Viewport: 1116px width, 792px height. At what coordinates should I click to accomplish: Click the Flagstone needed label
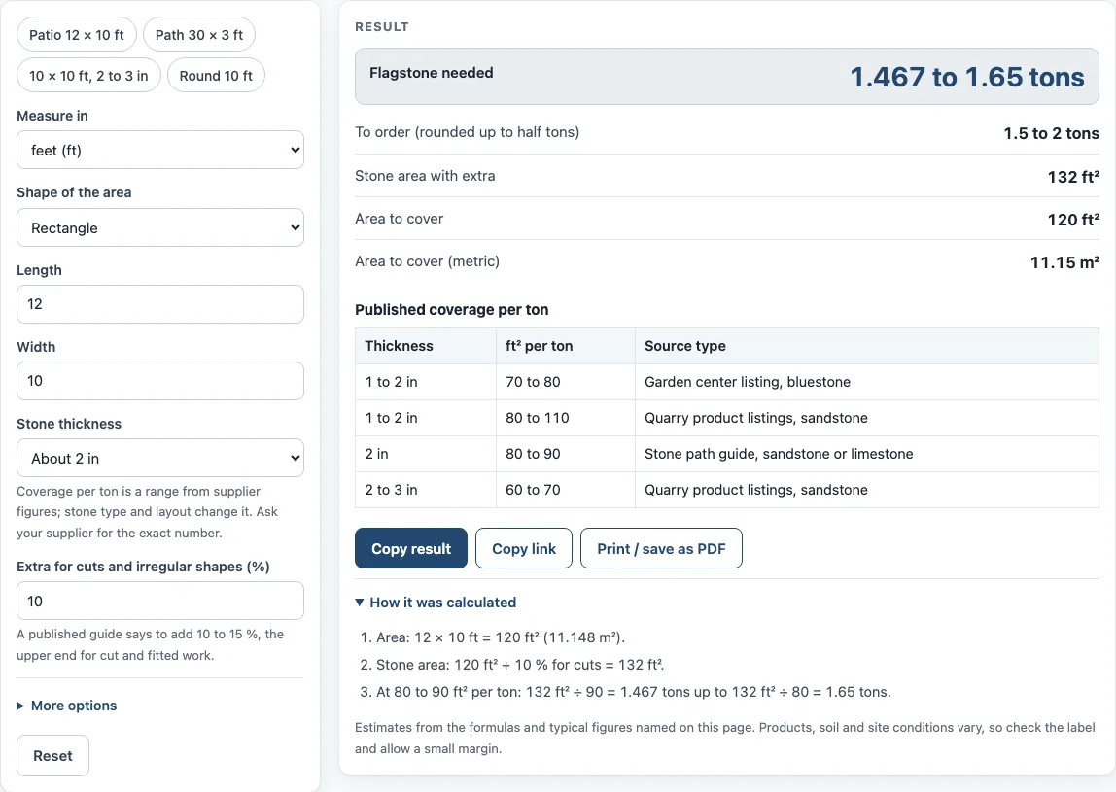coord(432,73)
